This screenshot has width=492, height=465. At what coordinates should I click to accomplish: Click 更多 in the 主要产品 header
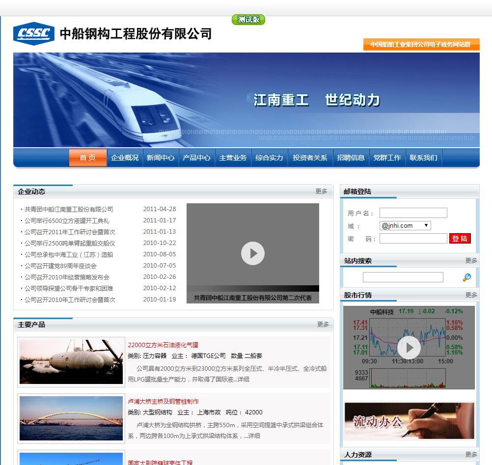coord(323,324)
